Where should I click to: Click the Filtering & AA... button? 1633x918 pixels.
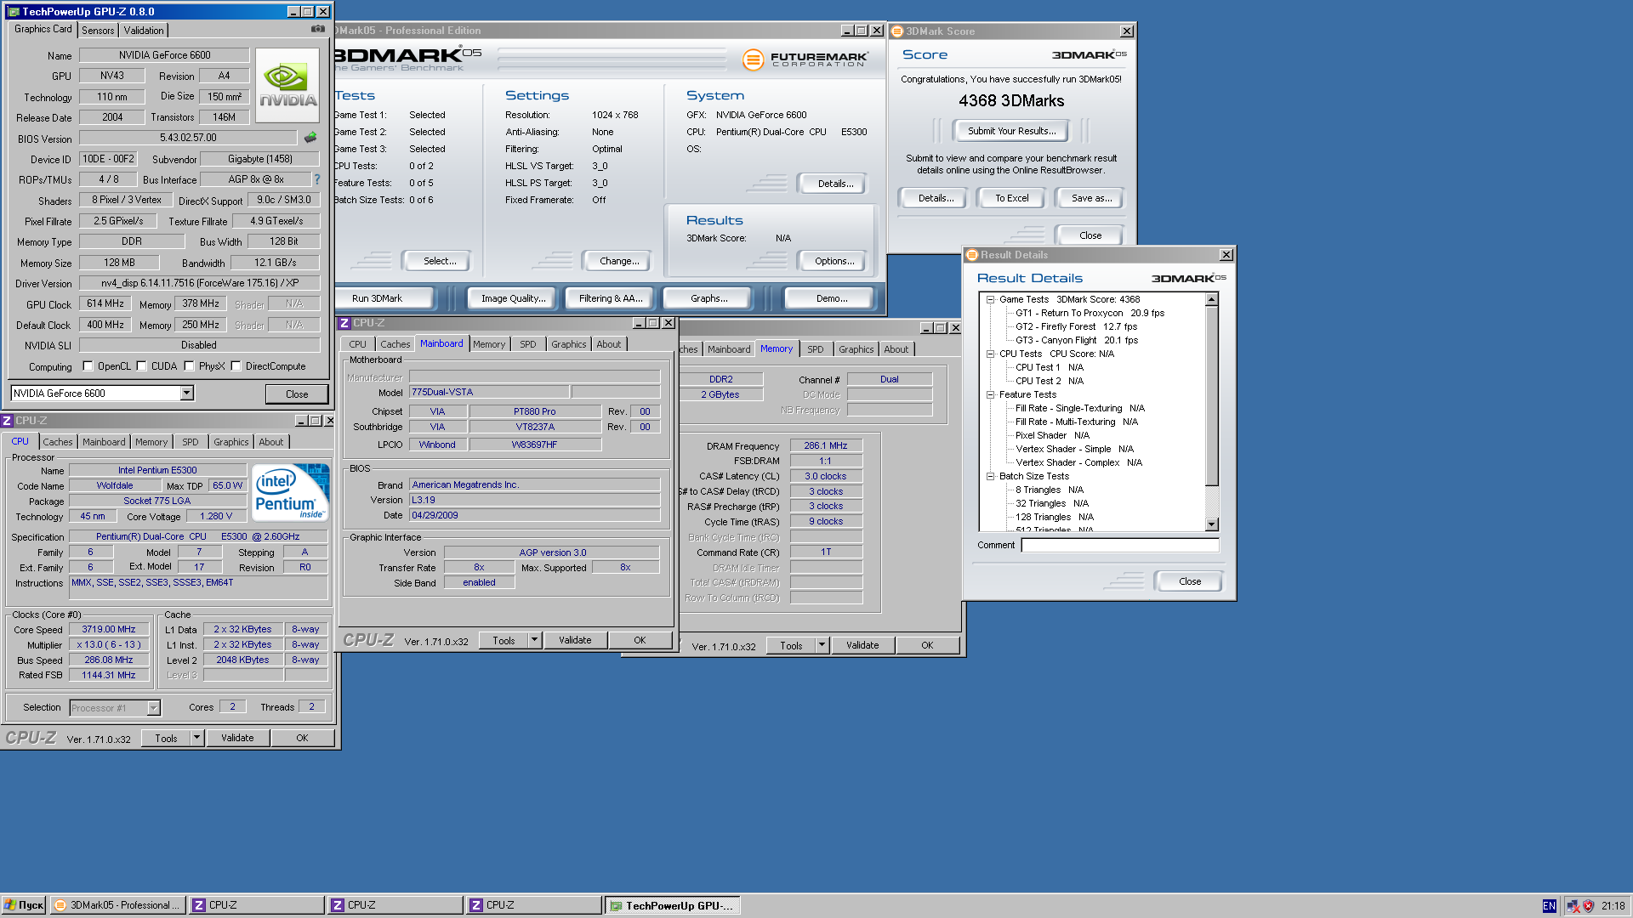[611, 298]
